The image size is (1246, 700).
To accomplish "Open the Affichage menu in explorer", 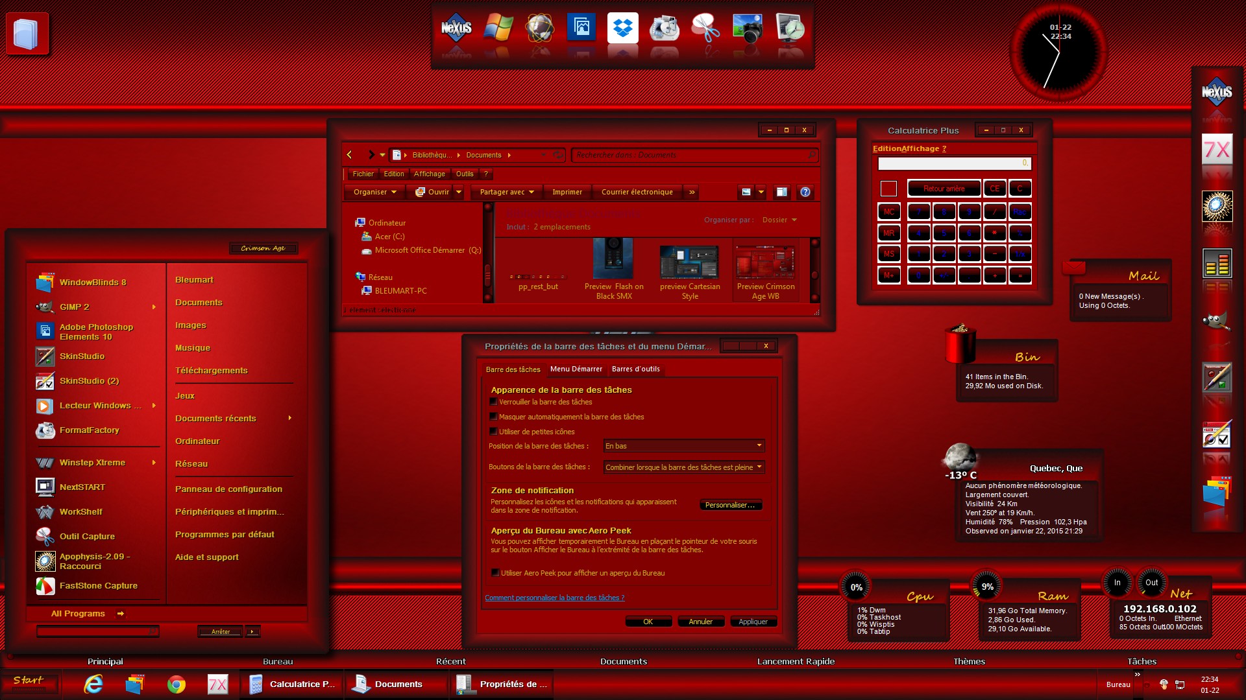I will point(429,174).
